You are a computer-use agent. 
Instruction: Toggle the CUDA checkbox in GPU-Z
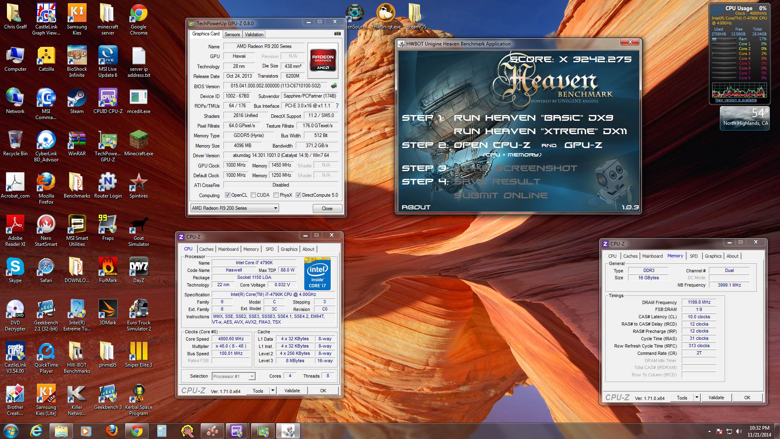click(x=253, y=195)
